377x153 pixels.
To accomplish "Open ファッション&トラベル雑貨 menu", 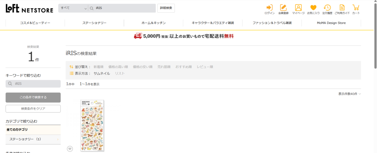I will tap(272, 23).
